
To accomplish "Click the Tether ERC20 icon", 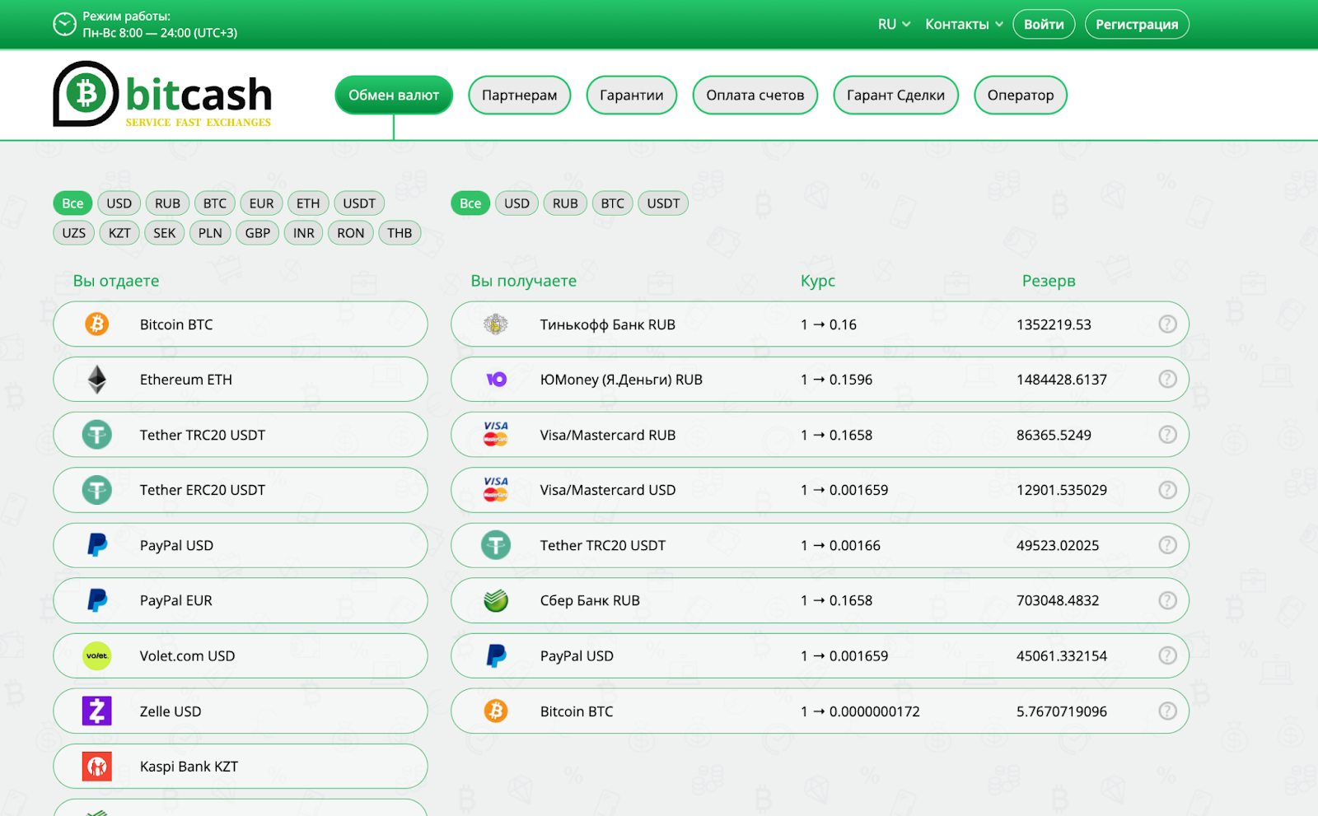I will click(97, 490).
